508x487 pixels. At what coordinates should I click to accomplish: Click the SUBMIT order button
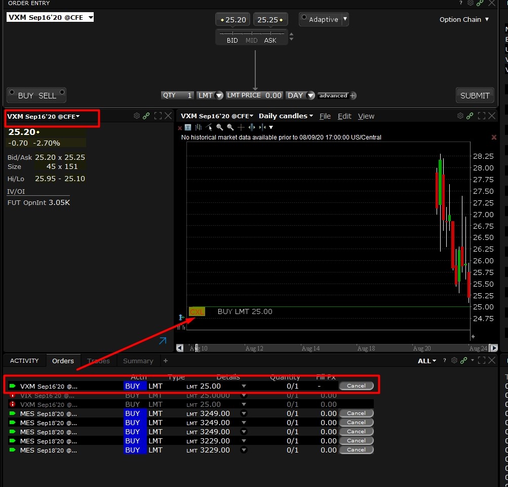475,95
